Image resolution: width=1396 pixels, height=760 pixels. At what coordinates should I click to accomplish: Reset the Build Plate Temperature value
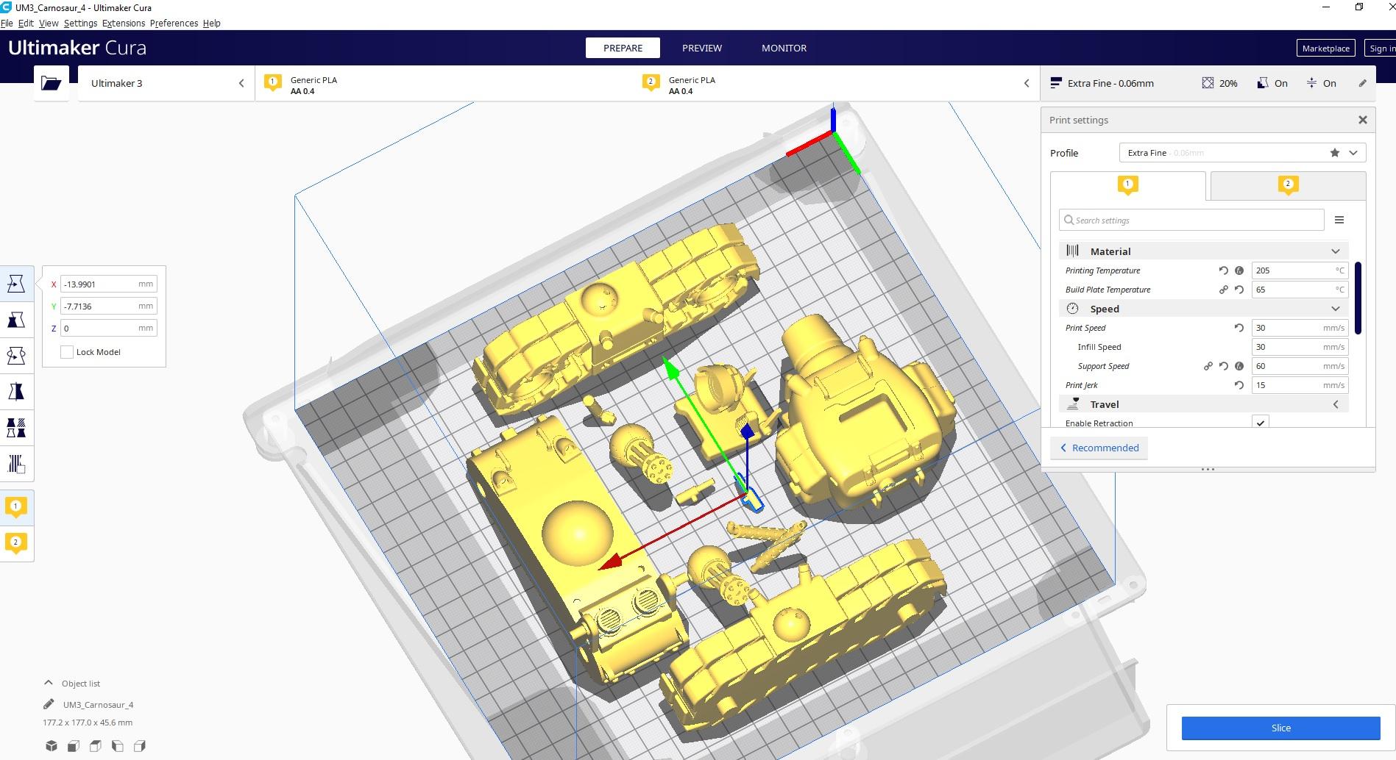tap(1239, 290)
